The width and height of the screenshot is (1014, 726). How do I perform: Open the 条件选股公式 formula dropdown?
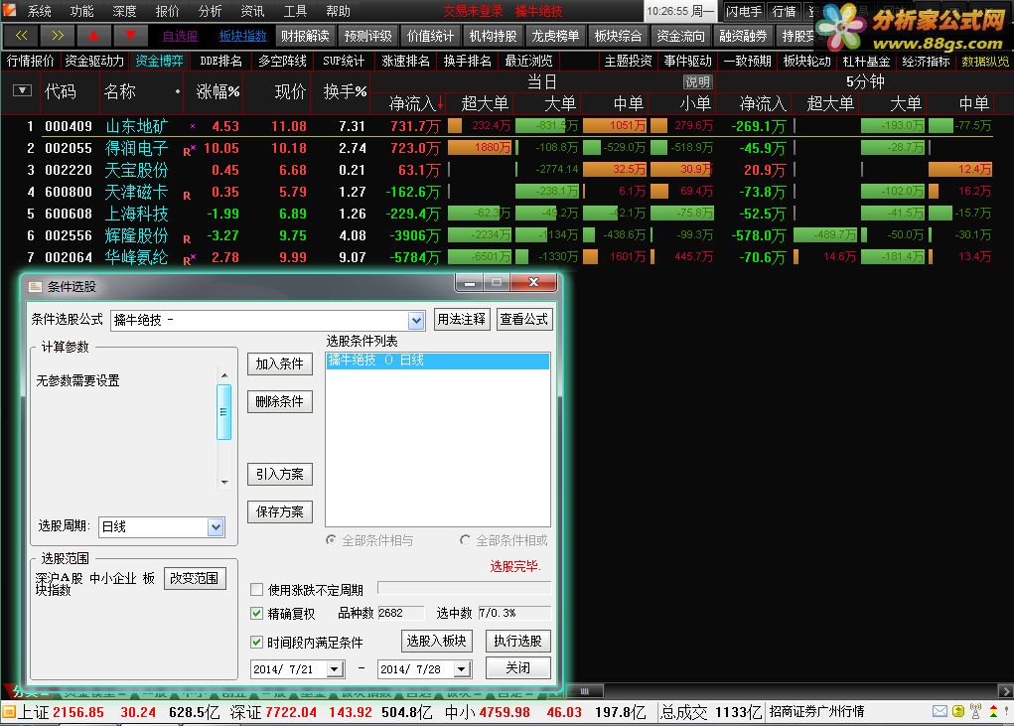coord(416,320)
